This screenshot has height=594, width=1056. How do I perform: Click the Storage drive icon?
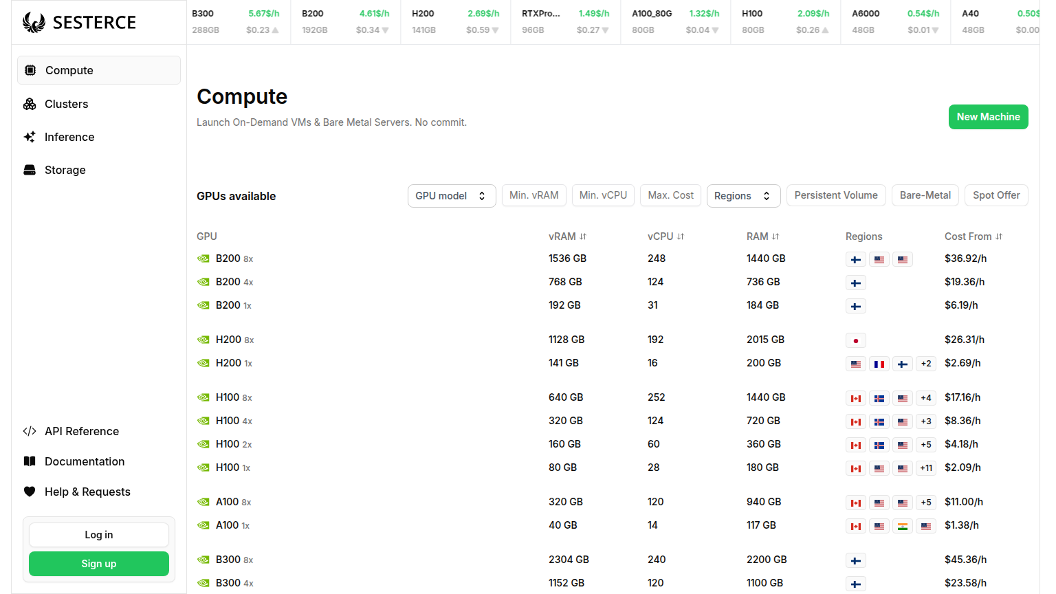pos(30,170)
